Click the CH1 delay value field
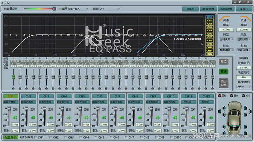Screen dimensions: 254x142 (15, 131)
